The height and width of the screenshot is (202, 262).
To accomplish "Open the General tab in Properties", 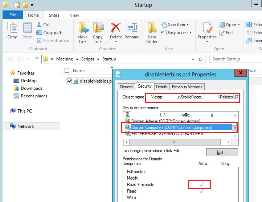I will tap(127, 87).
